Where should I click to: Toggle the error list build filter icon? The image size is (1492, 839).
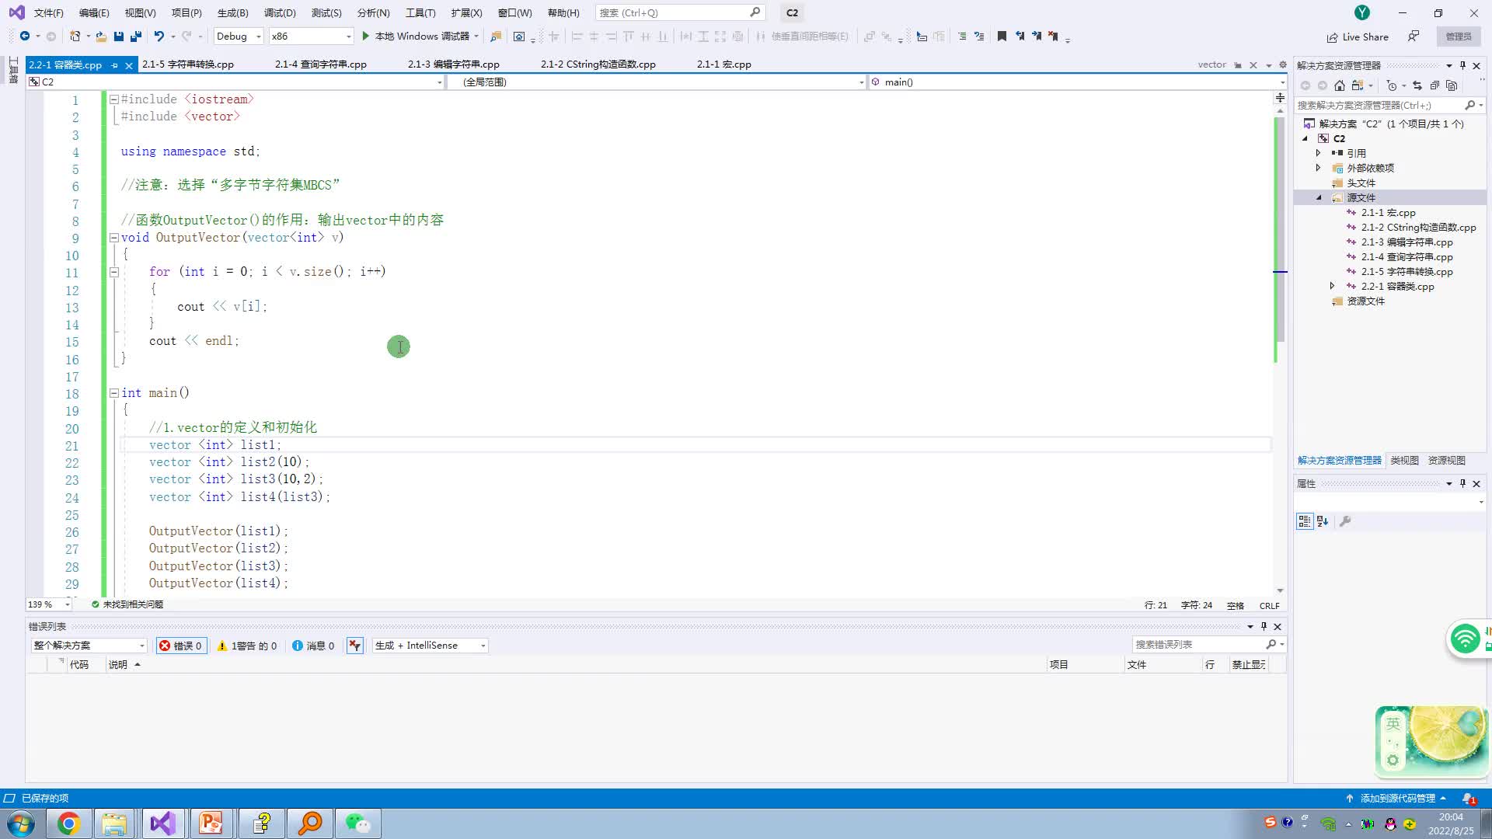click(x=355, y=646)
